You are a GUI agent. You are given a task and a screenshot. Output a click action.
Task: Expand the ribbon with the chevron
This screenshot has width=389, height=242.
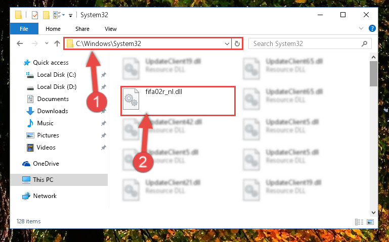click(361, 28)
